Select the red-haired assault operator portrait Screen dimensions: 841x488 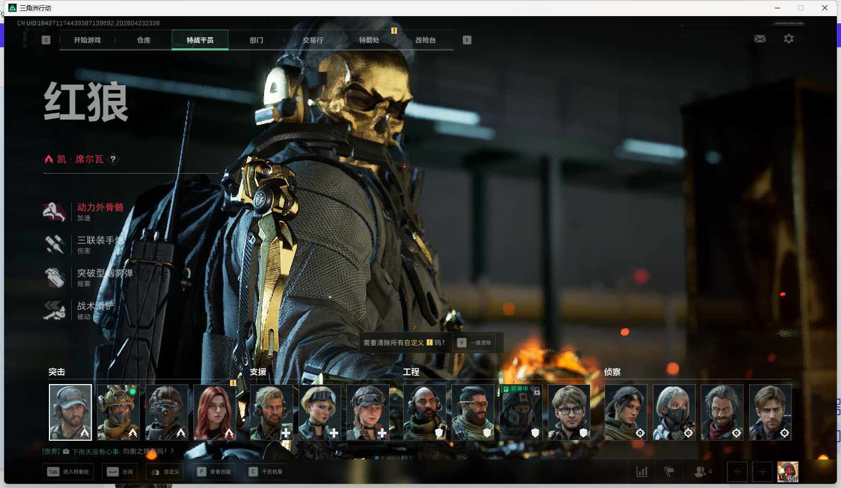coord(214,412)
